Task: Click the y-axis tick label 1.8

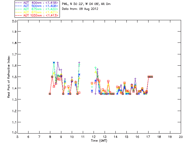Action: click(14, 43)
